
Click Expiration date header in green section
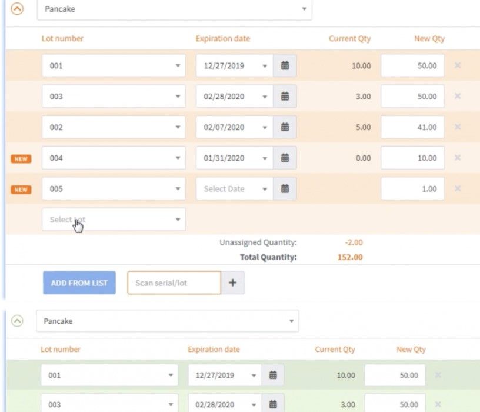[x=214, y=349]
